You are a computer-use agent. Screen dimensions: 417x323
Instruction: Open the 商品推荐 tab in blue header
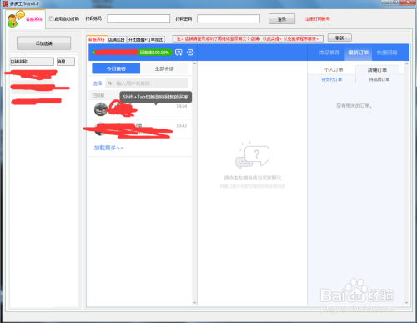(x=329, y=53)
